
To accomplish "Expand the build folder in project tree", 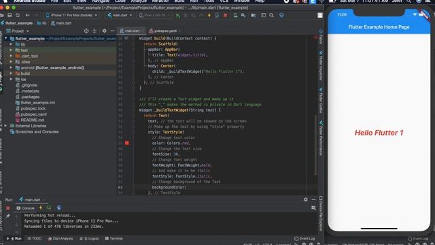I will pyautogui.click(x=11, y=73).
